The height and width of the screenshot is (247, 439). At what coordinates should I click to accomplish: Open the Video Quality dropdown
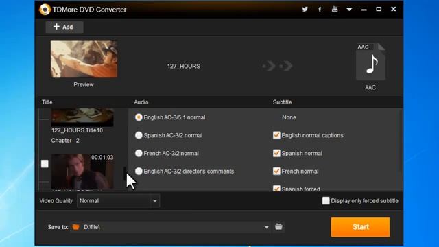click(118, 201)
